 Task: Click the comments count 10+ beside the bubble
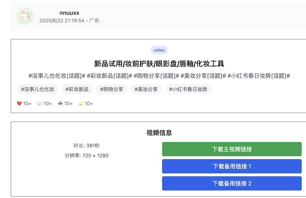pyautogui.click(x=48, y=104)
